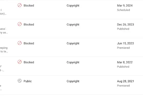
Task: Select the Mar 8, 2022 date cell
Action: click(125, 62)
